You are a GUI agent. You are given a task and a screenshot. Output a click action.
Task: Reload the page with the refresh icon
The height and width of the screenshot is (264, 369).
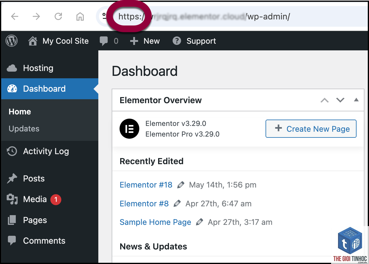click(x=58, y=16)
